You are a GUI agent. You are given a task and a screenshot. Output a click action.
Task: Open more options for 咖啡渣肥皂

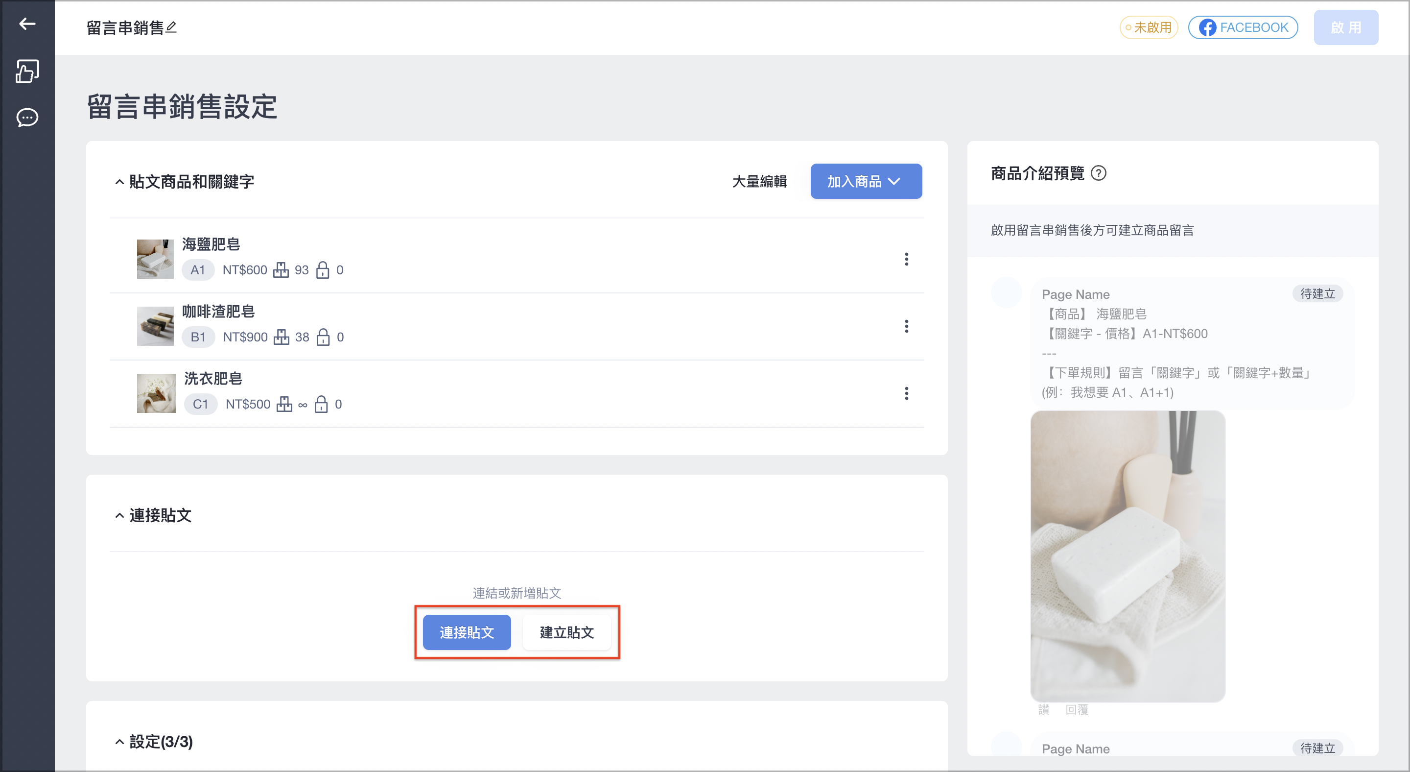click(906, 326)
